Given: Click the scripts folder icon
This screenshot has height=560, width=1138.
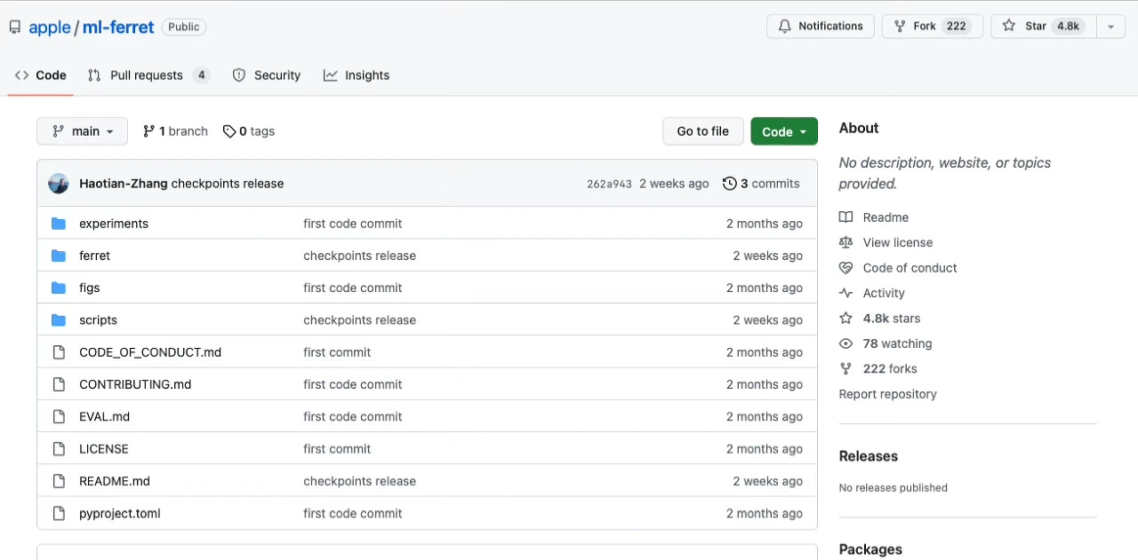Looking at the screenshot, I should [x=59, y=320].
